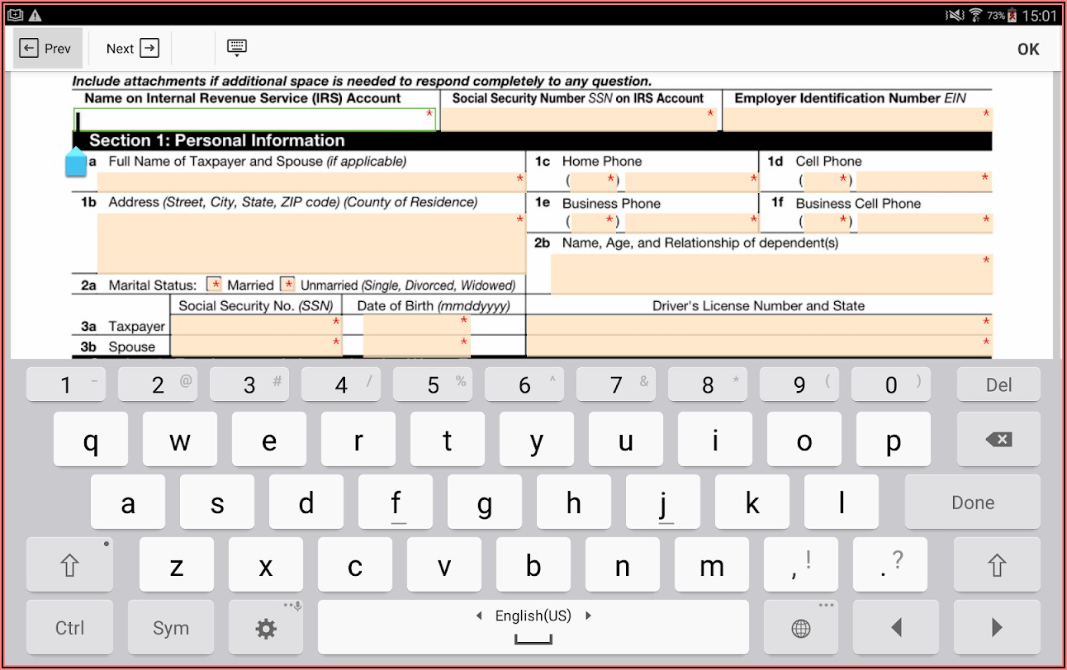Tap the Done key
1067x670 pixels.
[973, 503]
